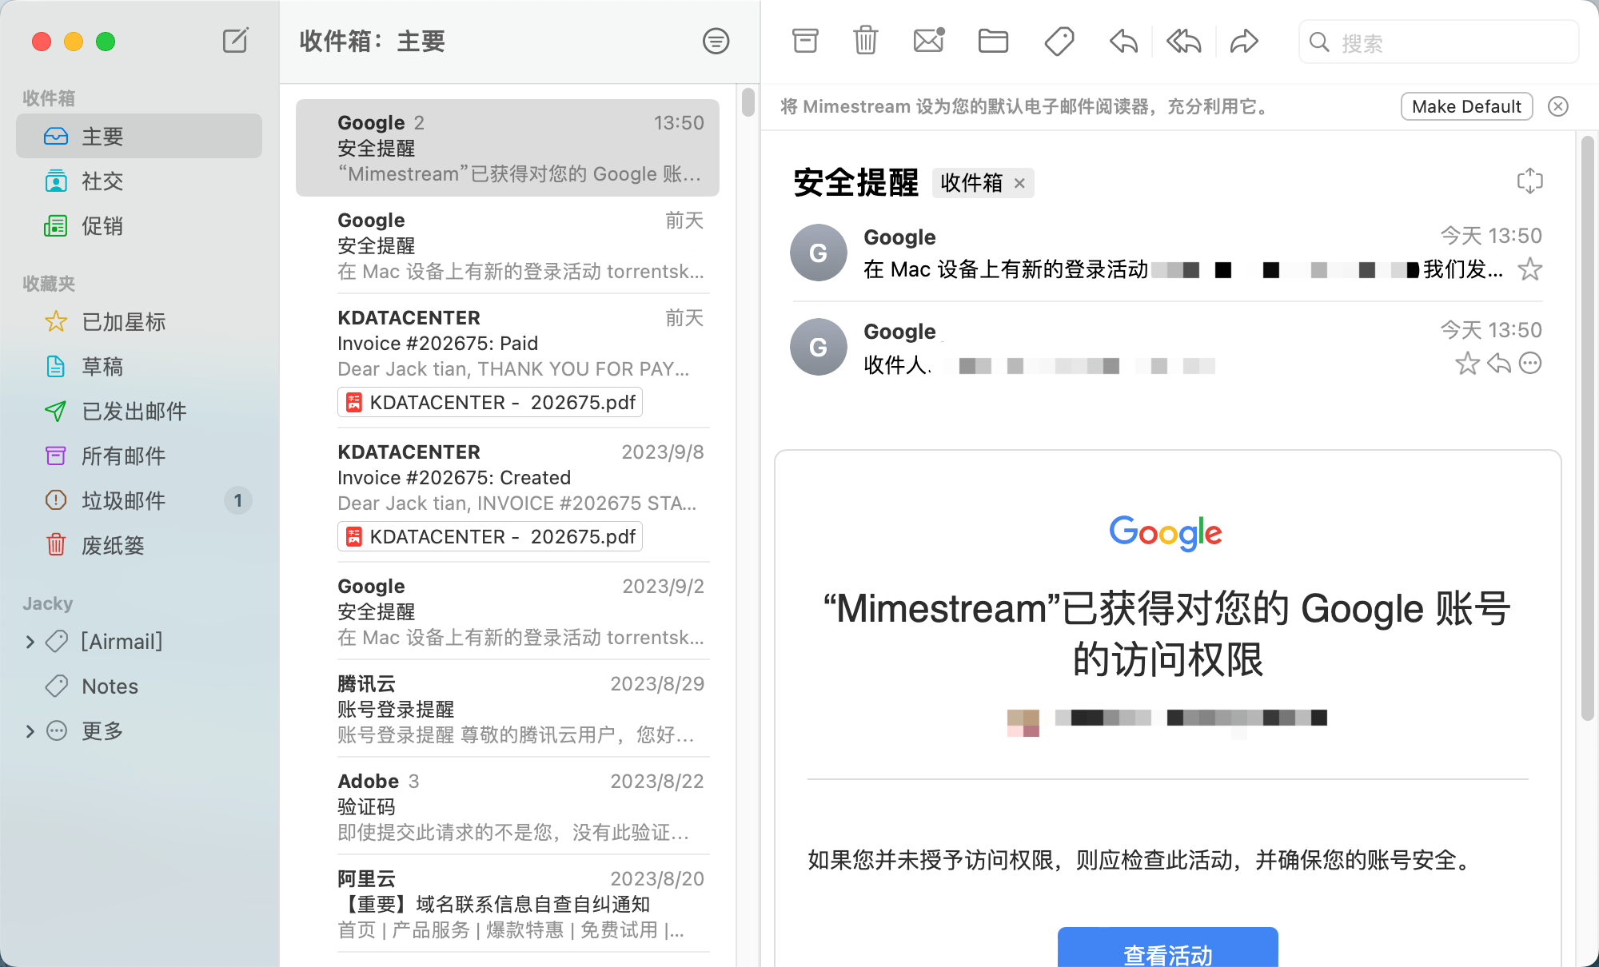Open the 草稿 drafts folder
Screen dimensions: 1599x967
[139, 366]
